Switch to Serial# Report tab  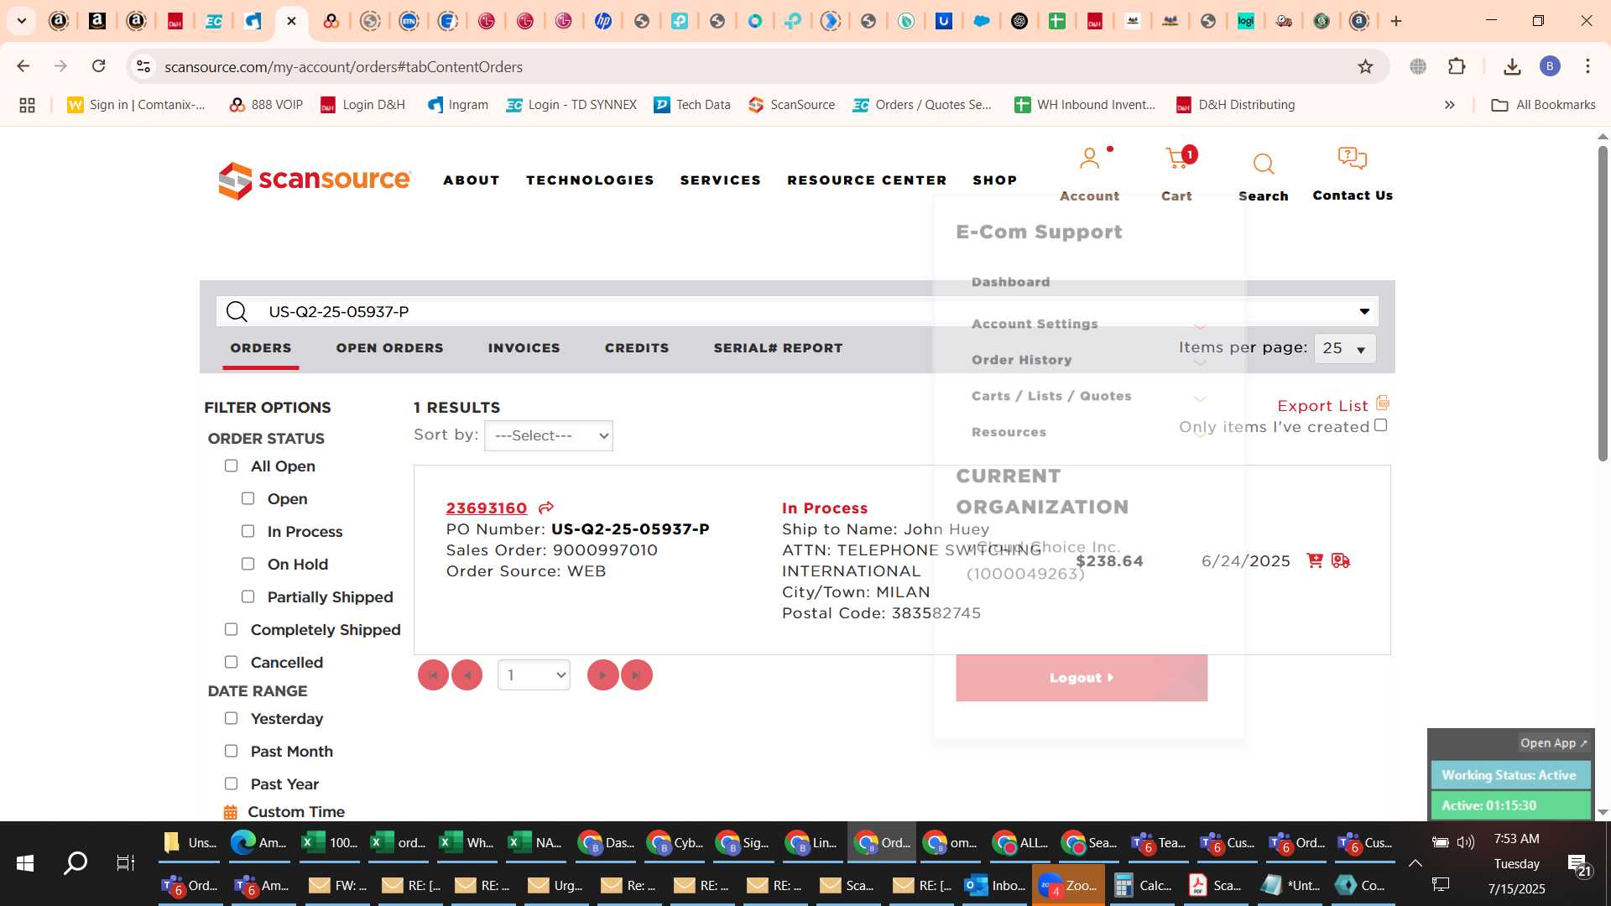click(778, 348)
